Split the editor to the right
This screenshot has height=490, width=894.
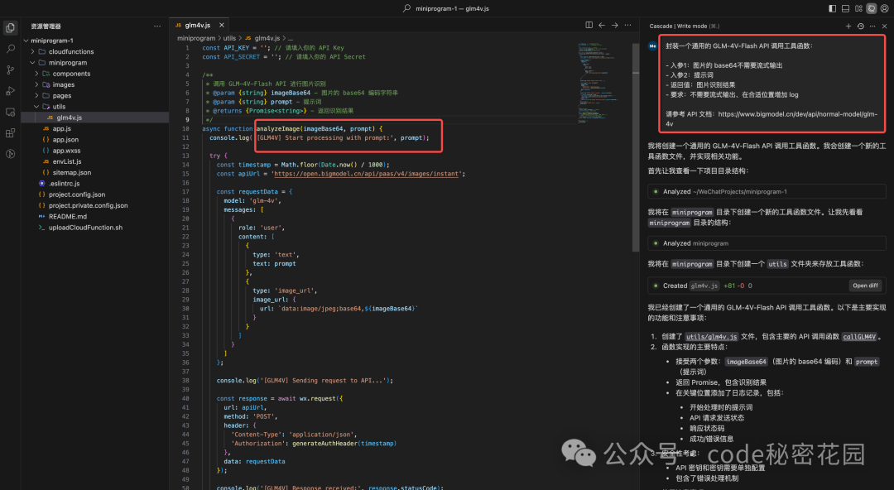pyautogui.click(x=589, y=25)
